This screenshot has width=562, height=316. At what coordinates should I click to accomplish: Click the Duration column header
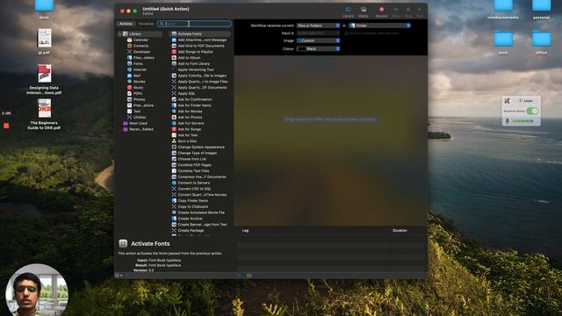(x=400, y=230)
